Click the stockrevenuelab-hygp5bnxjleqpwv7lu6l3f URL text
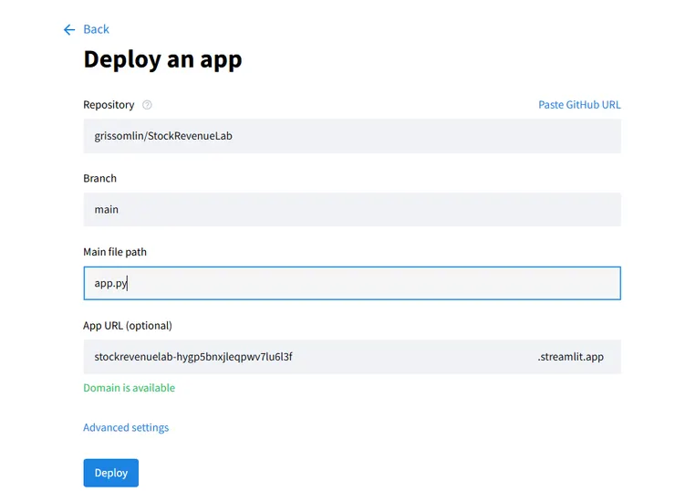675x502 pixels. (192, 357)
